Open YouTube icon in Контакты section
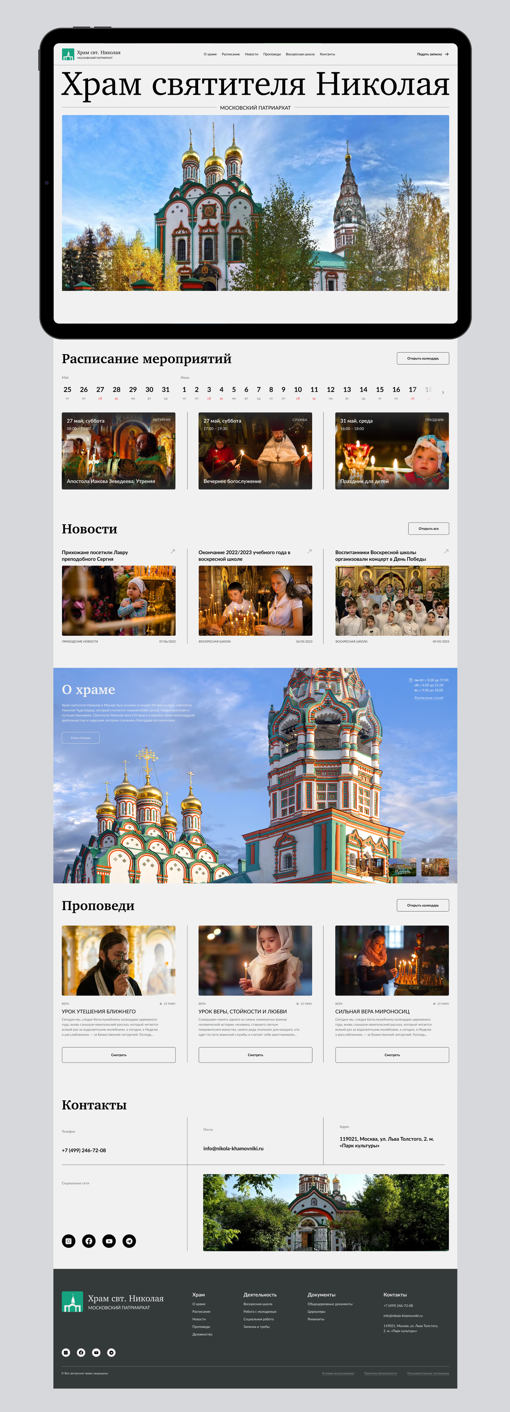This screenshot has height=1412, width=510. coord(109,1241)
